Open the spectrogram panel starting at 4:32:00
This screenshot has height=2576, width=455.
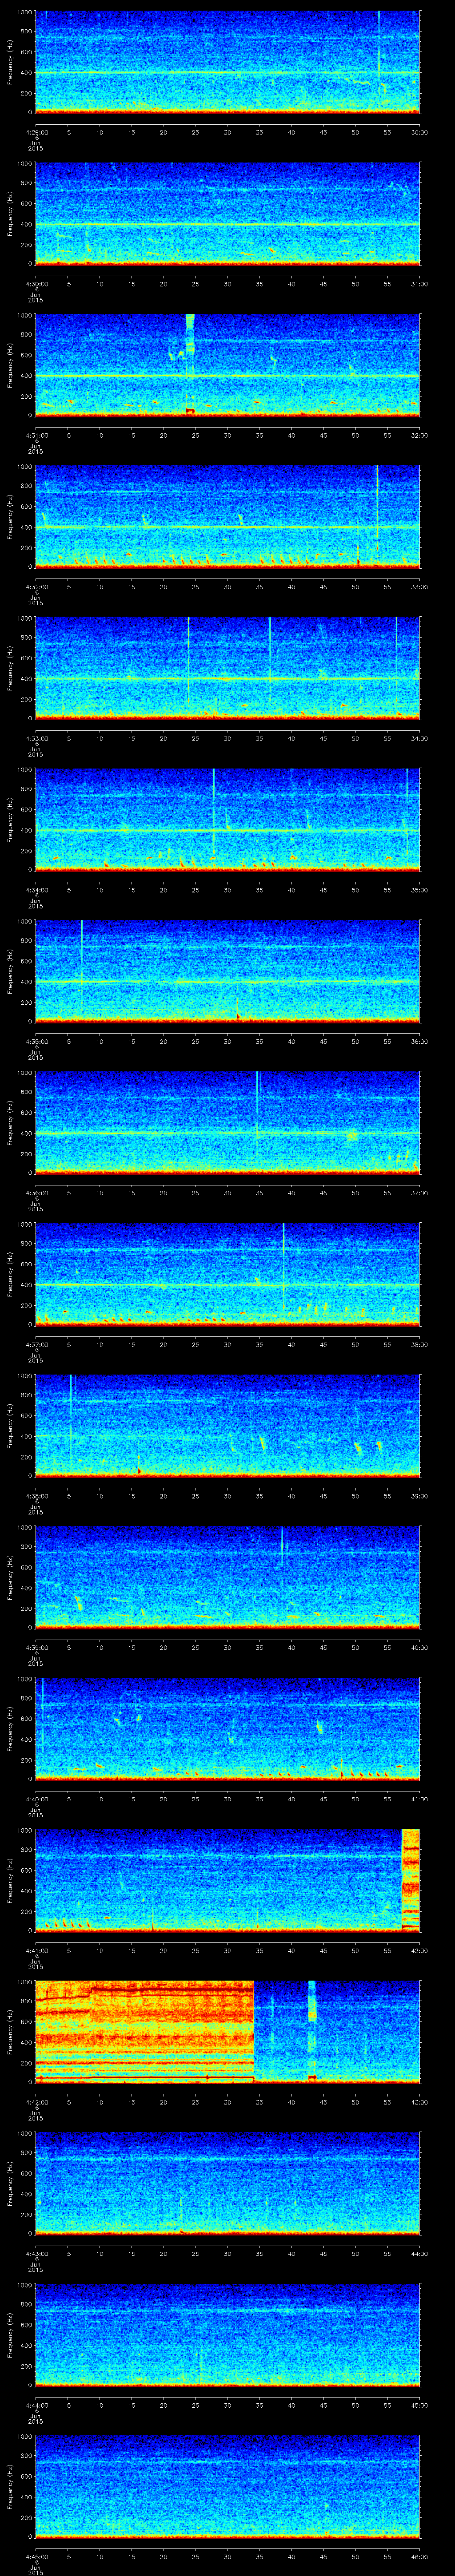228,516
